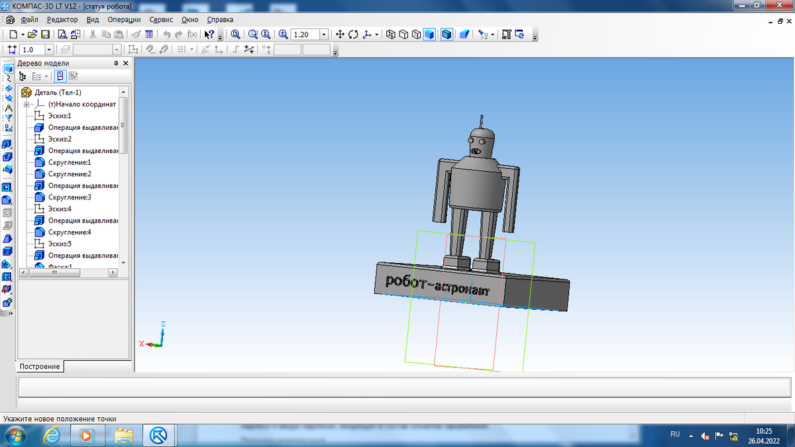Expand the Начало координат tree node

26,105
